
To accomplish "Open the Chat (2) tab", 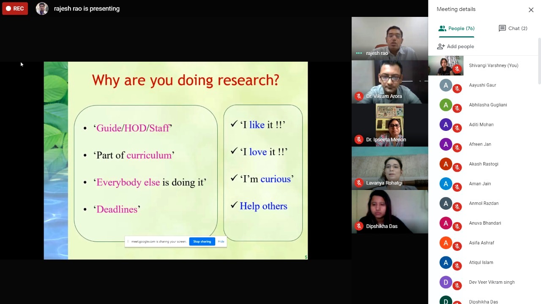I will tap(513, 28).
